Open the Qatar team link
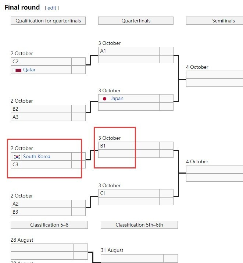This screenshot has height=263, width=243. click(29, 70)
